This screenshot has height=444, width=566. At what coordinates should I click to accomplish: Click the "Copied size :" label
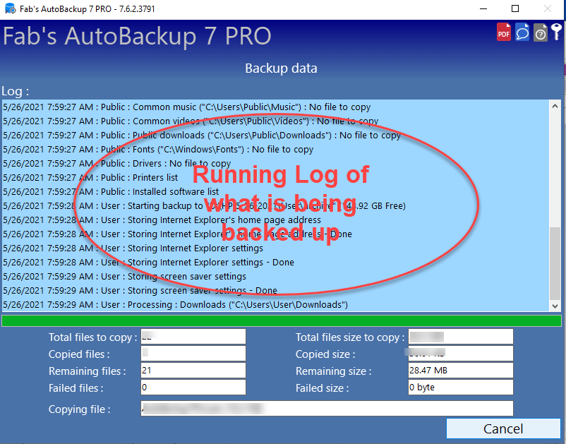[325, 354]
